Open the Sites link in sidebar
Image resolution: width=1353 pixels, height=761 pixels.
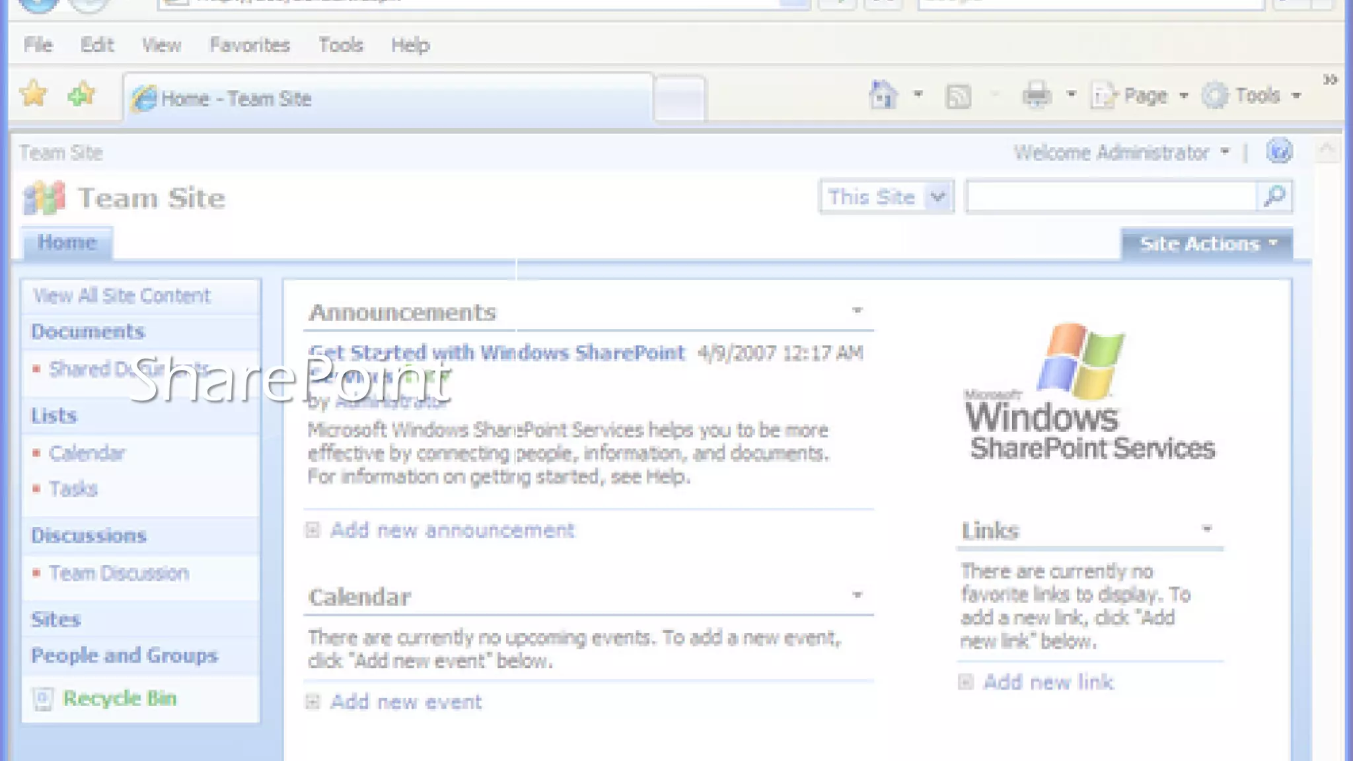pyautogui.click(x=55, y=619)
